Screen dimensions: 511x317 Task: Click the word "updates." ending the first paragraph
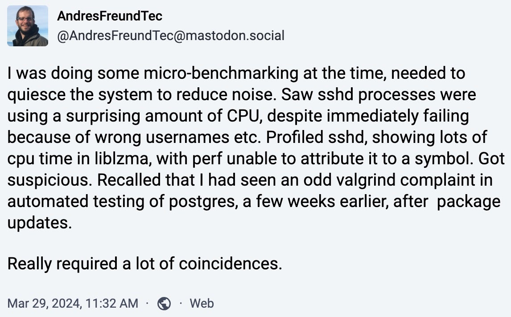point(39,223)
